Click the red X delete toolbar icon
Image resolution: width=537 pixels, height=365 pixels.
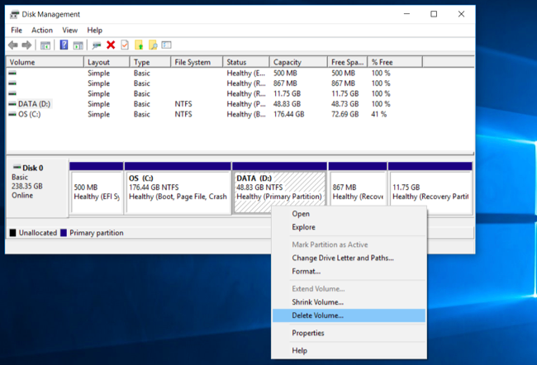[111, 45]
